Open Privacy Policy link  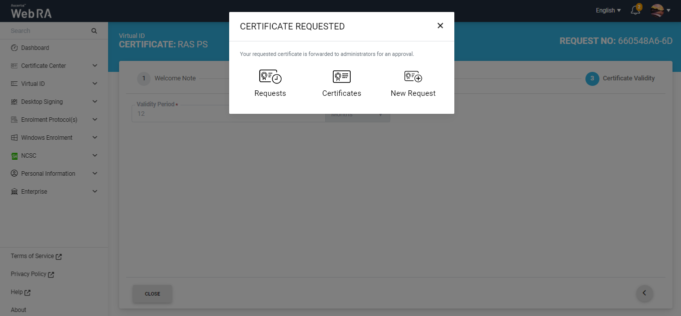pyautogui.click(x=33, y=274)
